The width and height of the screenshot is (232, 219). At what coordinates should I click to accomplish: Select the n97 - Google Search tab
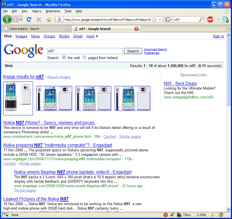click(106, 29)
